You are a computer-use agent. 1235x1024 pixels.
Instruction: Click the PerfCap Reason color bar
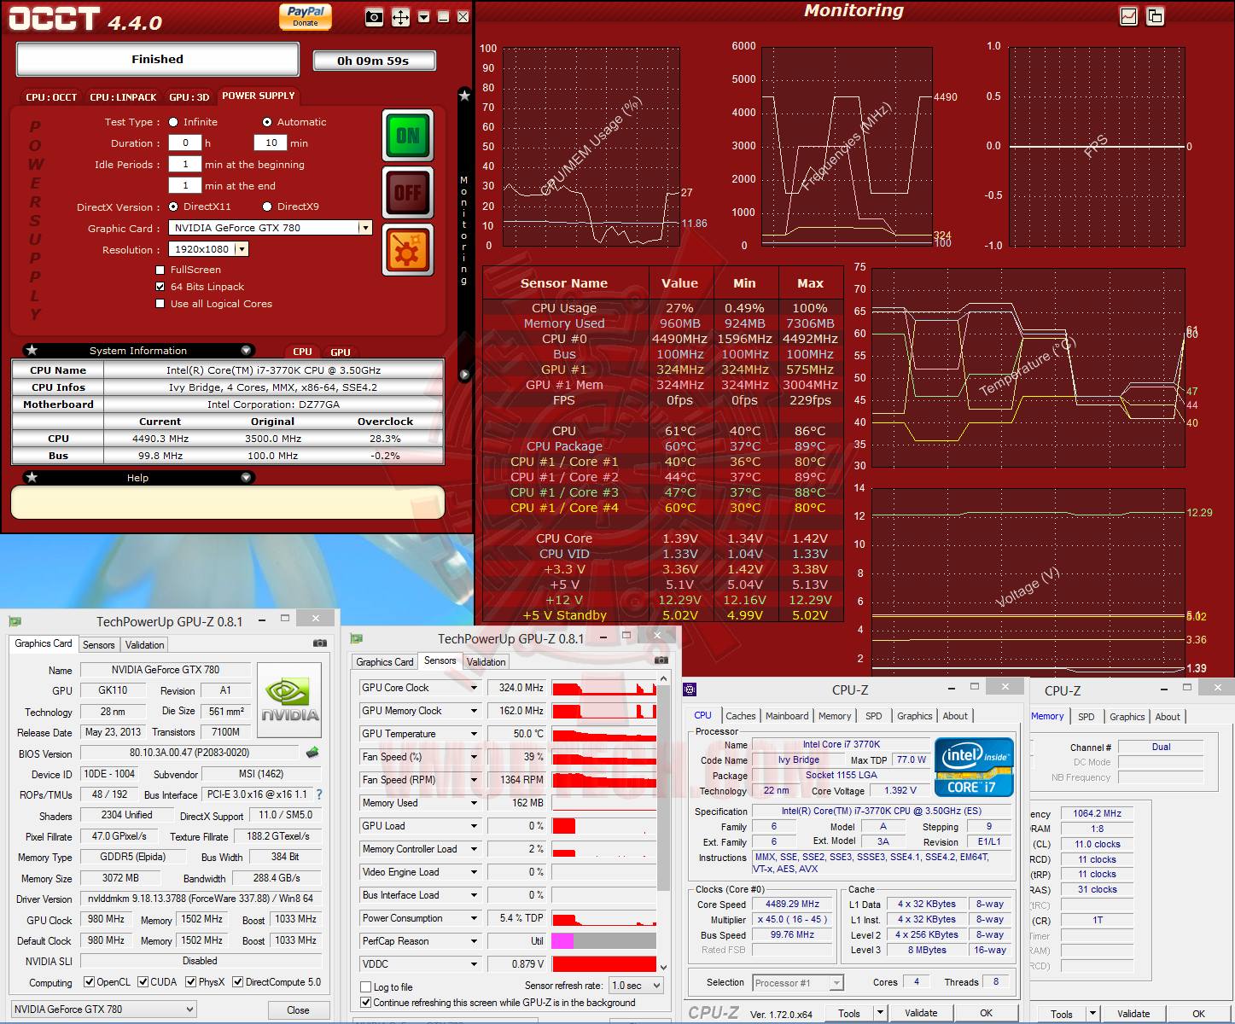[x=604, y=941]
